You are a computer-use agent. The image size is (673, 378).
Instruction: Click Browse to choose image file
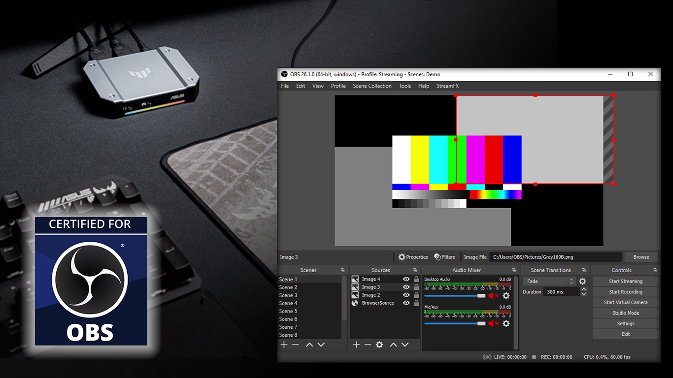point(641,257)
